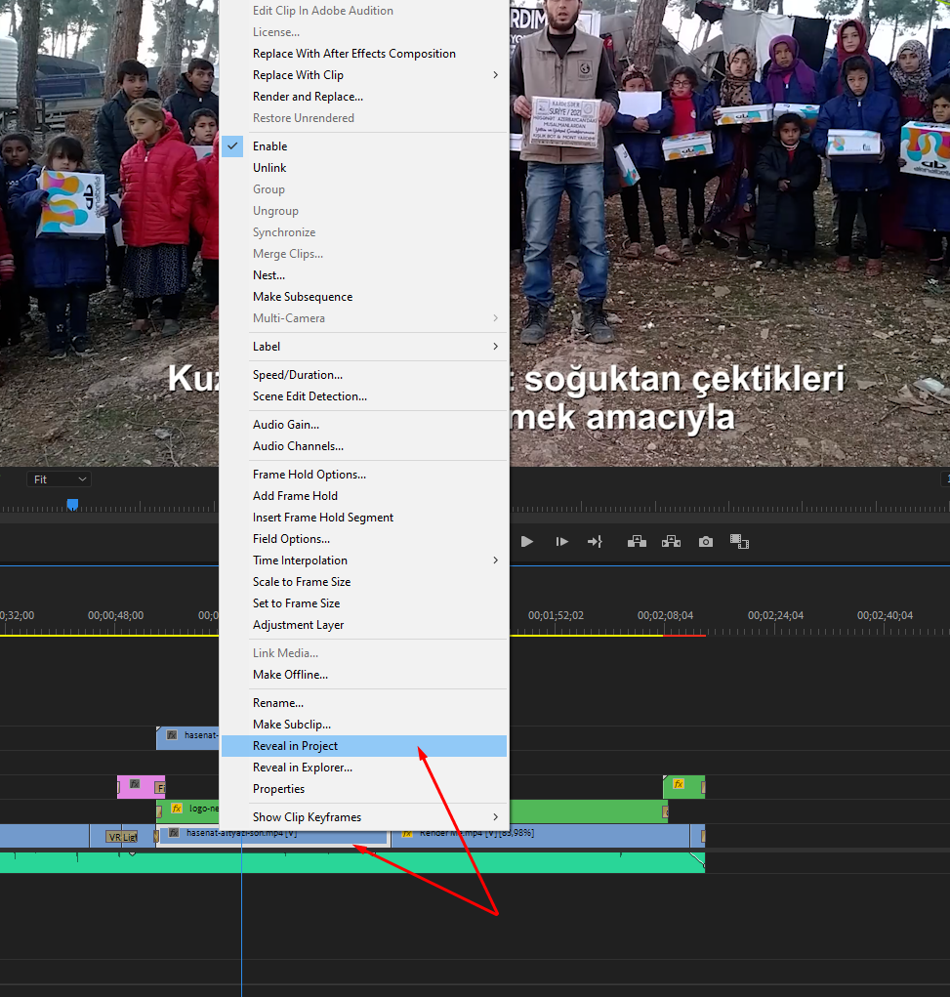Image resolution: width=950 pixels, height=997 pixels.
Task: Click timeline ruler at 00;01;52;02
Action: (x=556, y=615)
